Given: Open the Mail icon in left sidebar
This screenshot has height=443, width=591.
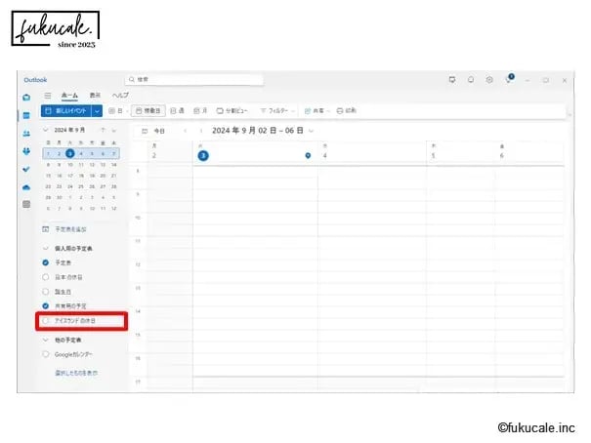Looking at the screenshot, I should coord(26,97).
